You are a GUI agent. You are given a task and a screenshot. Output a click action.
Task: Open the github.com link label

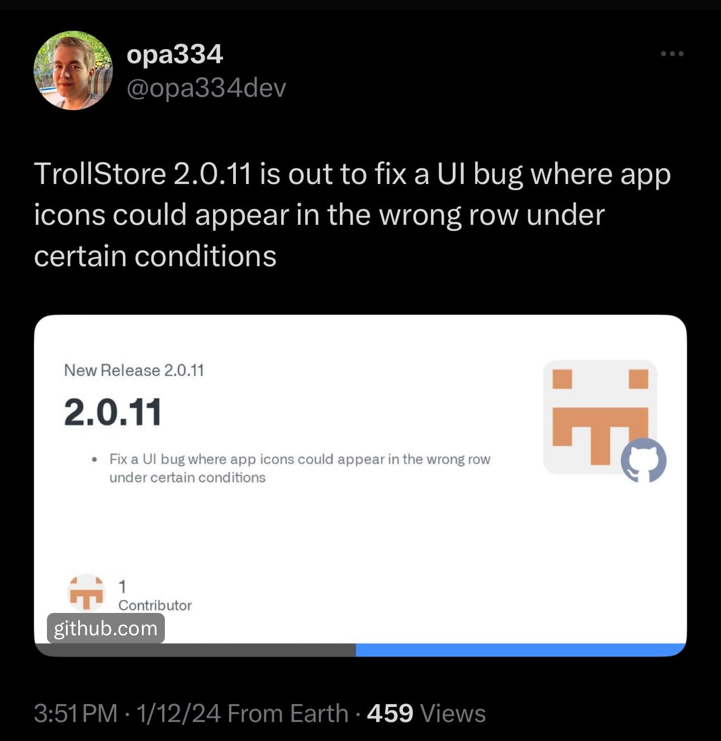click(x=106, y=628)
